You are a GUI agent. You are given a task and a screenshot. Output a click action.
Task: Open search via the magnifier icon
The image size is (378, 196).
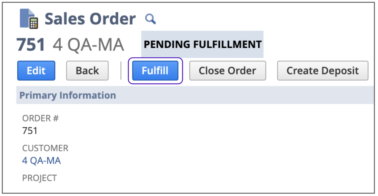point(150,19)
